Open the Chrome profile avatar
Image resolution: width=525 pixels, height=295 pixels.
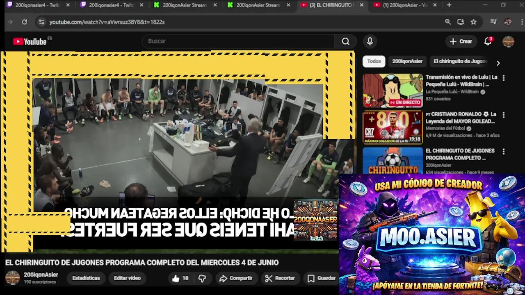pyautogui.click(x=508, y=22)
